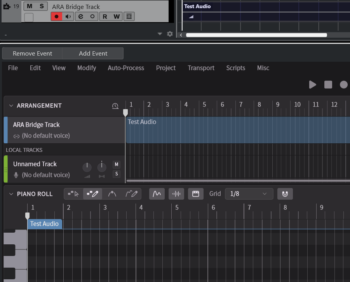Collapse the PIANO ROLL panel
Viewport: 350px width, 282px height.
[x=11, y=194]
